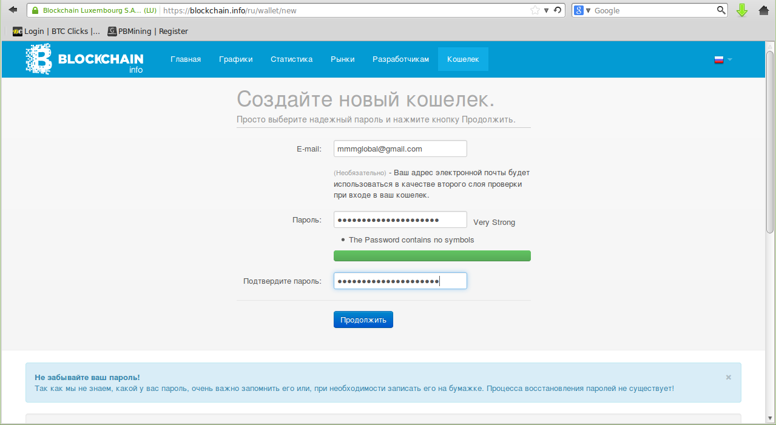This screenshot has width=776, height=425.
Task: Dismiss the password warning notice with the x
Action: pyautogui.click(x=727, y=376)
